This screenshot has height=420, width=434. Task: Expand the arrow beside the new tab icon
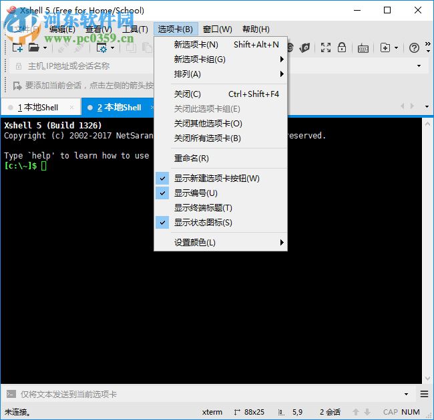(x=396, y=48)
